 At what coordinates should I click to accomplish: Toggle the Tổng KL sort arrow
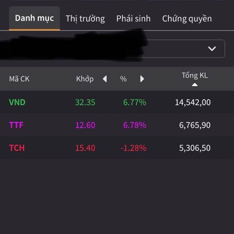pos(195,85)
